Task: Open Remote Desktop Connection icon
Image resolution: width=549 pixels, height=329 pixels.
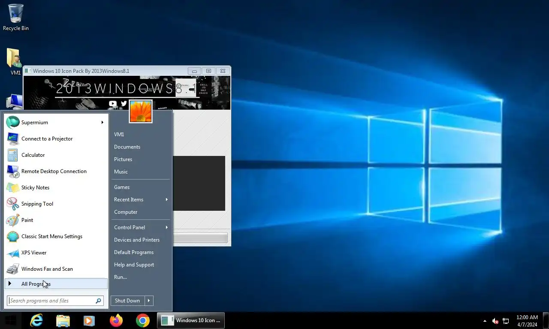Action: coord(13,171)
